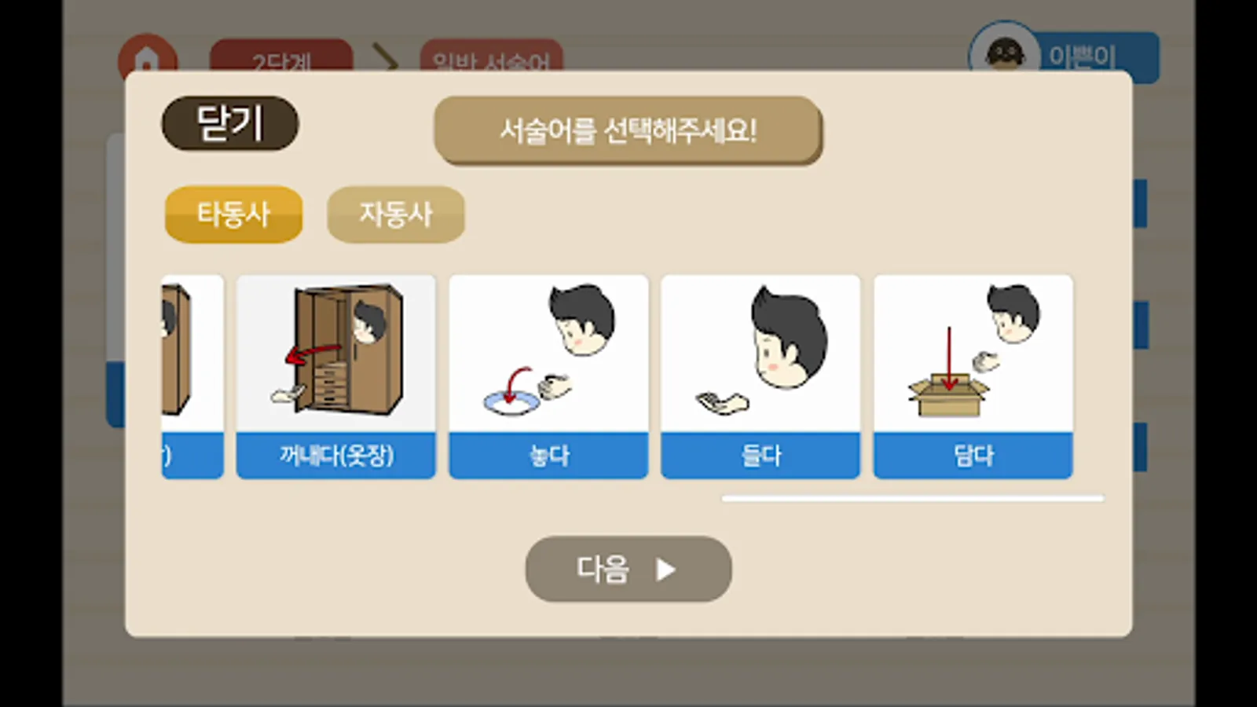Select the 꺼내다(옷장) wardrobe picture card
The image size is (1257, 707).
pos(335,376)
